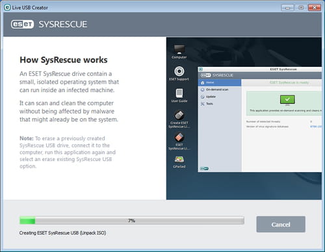Open ESET Support icon in preview
Screen dimensions: 325x252
tap(179, 73)
